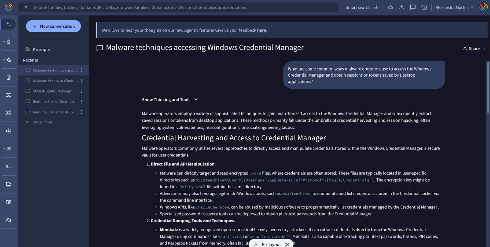Click the upload icon in top header
This screenshot has height=247, width=490.
coord(402,7)
